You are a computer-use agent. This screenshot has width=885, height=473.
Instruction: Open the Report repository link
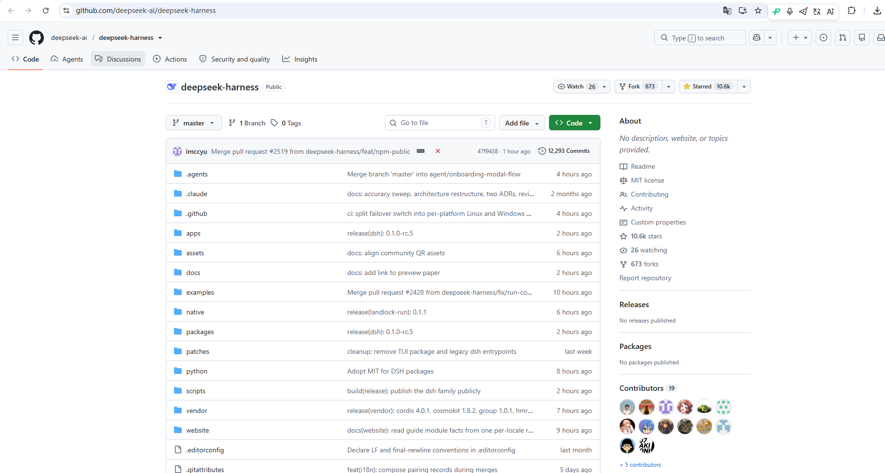pos(645,278)
